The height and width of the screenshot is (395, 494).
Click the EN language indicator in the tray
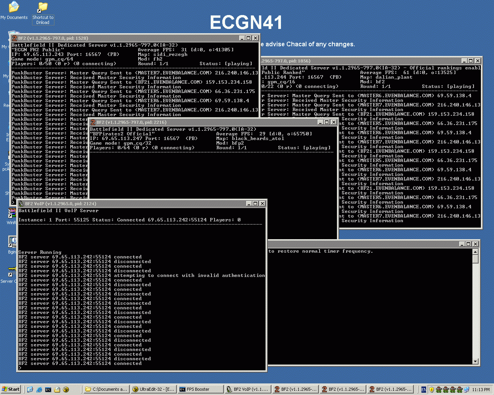tap(424, 390)
